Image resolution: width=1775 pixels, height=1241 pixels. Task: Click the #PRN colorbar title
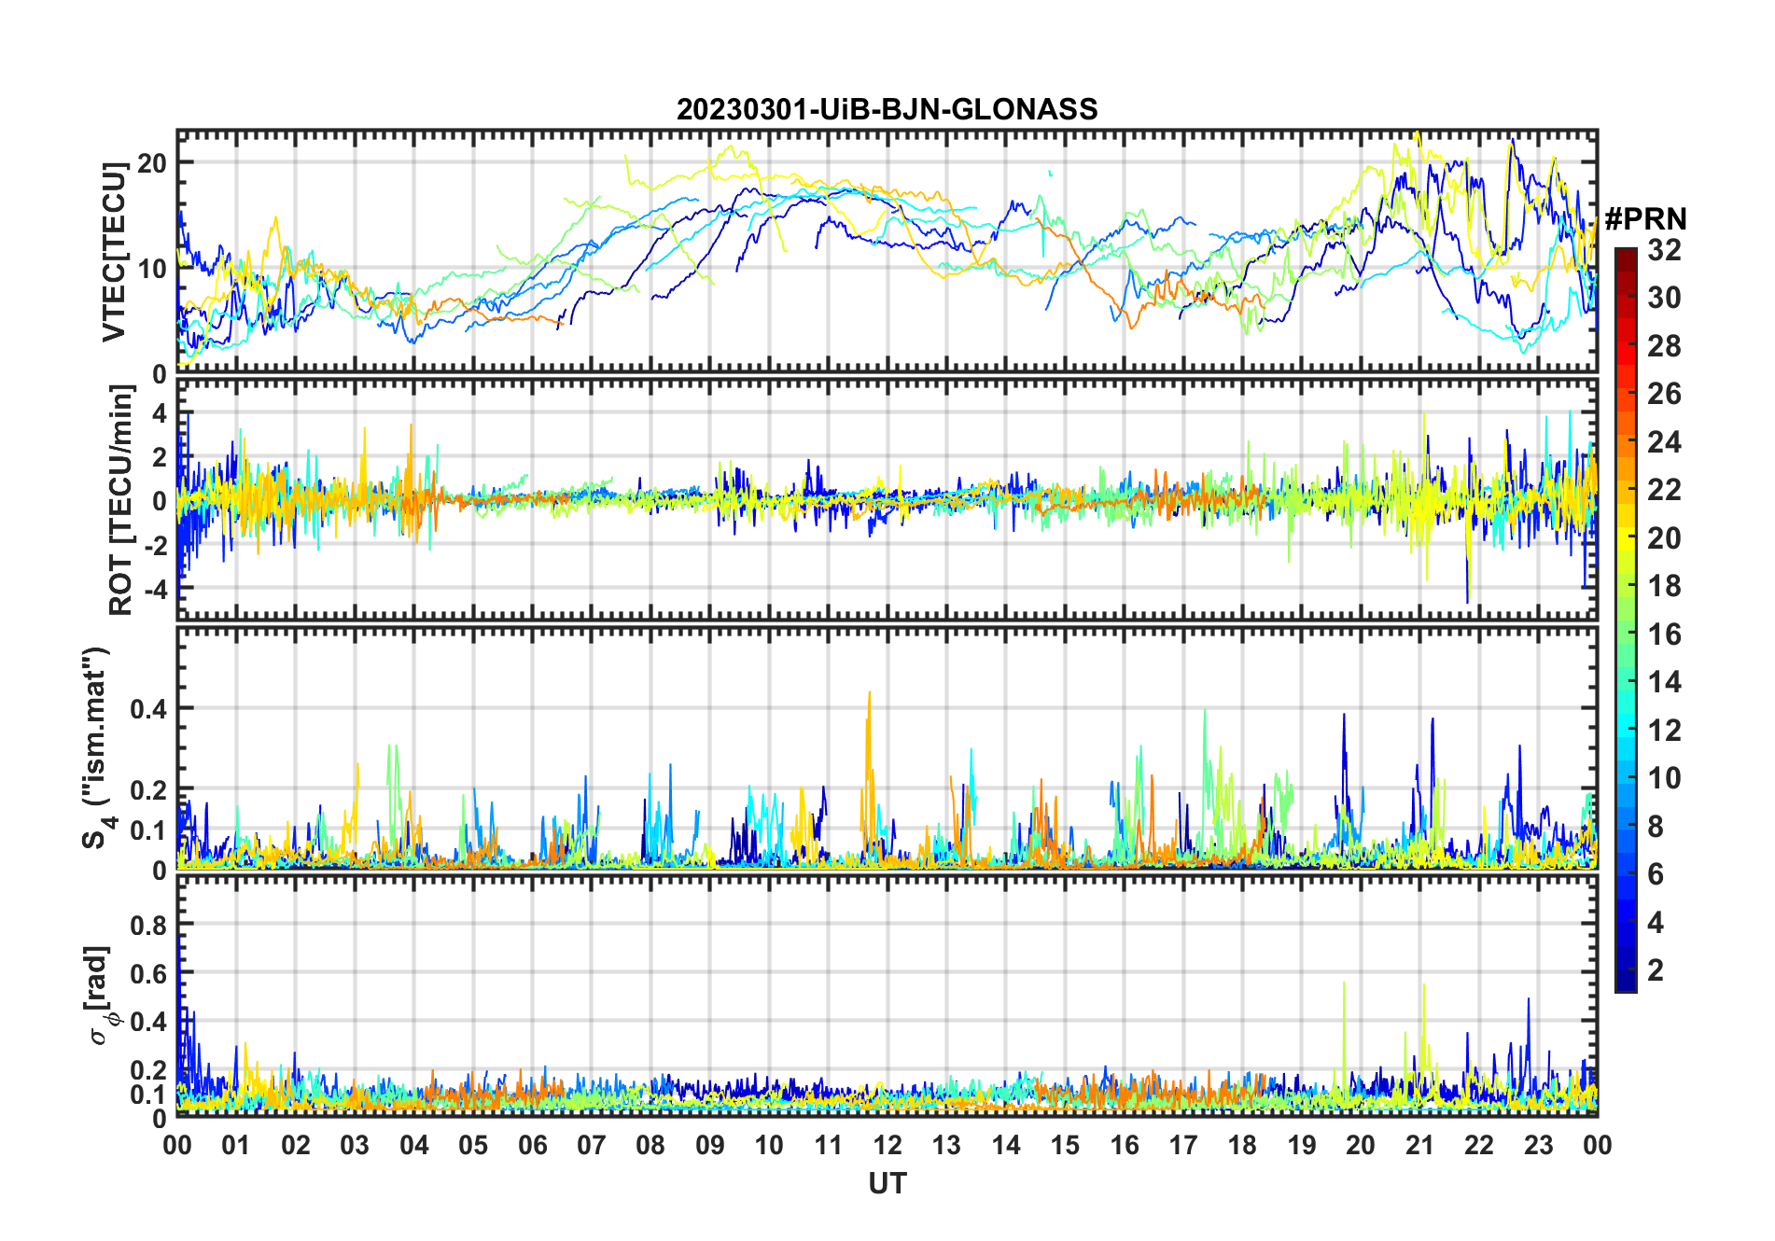coord(1645,219)
